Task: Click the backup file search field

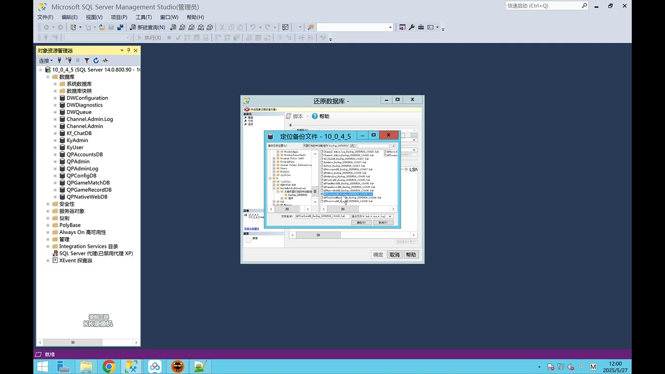Action: 373,146
